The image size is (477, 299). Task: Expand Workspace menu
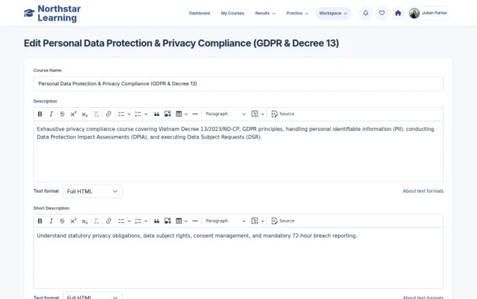click(333, 13)
